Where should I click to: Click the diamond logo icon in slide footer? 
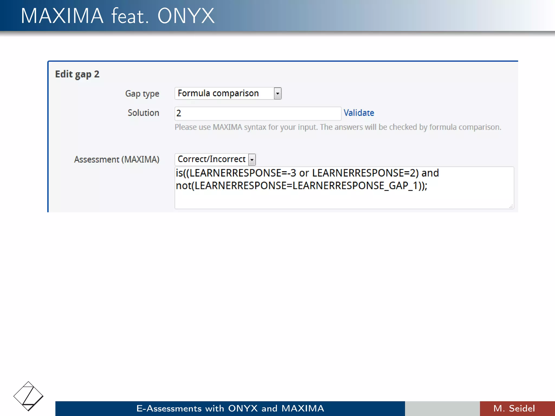[x=28, y=396]
